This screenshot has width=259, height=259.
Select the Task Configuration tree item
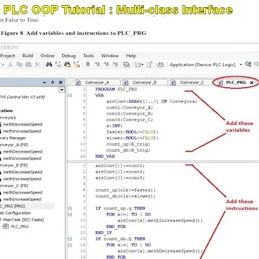click(16, 213)
